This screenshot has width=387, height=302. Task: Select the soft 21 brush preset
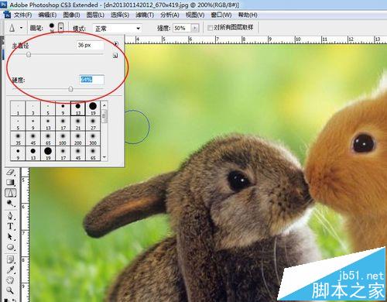click(78, 123)
